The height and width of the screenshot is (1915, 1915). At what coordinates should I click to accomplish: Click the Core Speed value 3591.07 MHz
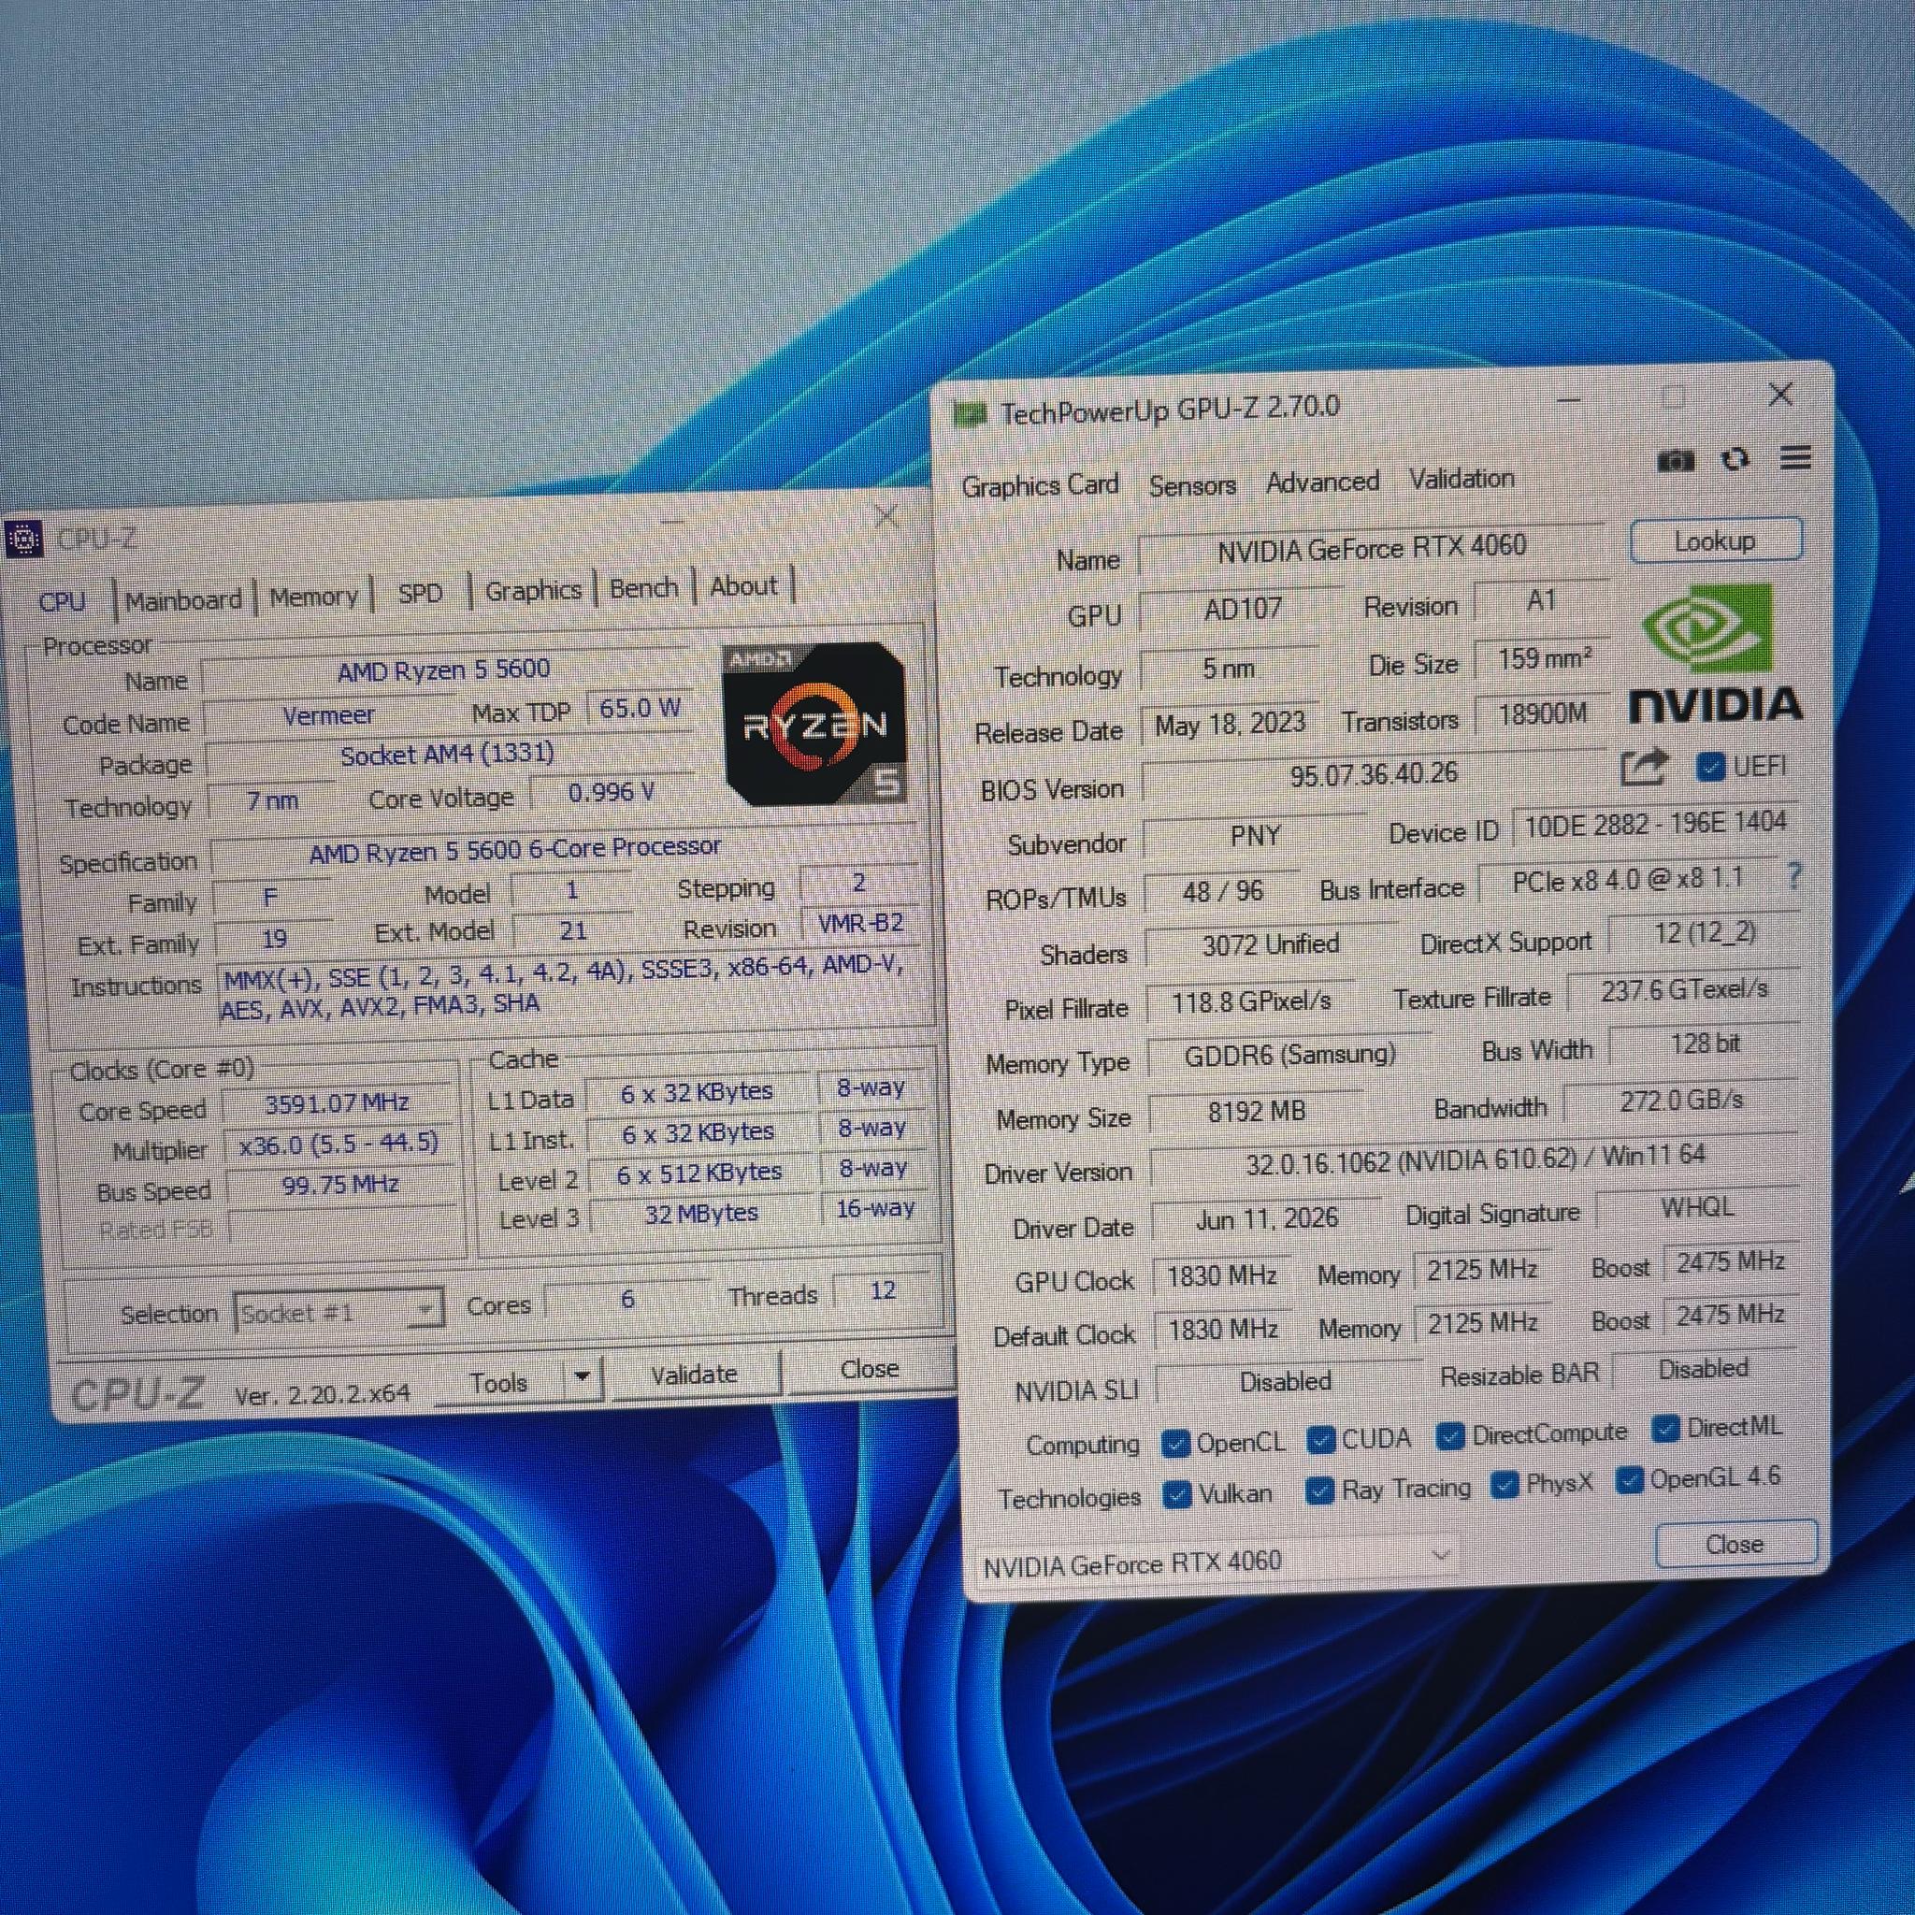tap(337, 1103)
